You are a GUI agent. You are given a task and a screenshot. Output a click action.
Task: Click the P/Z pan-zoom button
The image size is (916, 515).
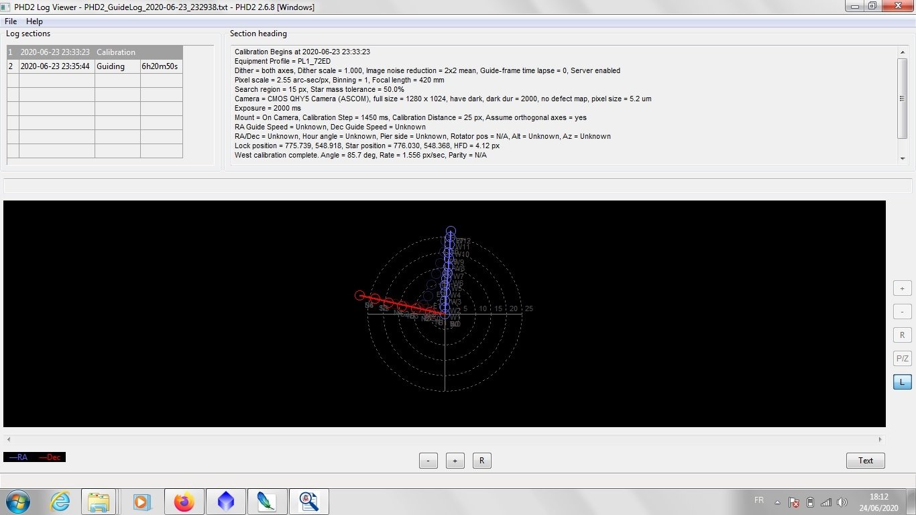point(902,359)
